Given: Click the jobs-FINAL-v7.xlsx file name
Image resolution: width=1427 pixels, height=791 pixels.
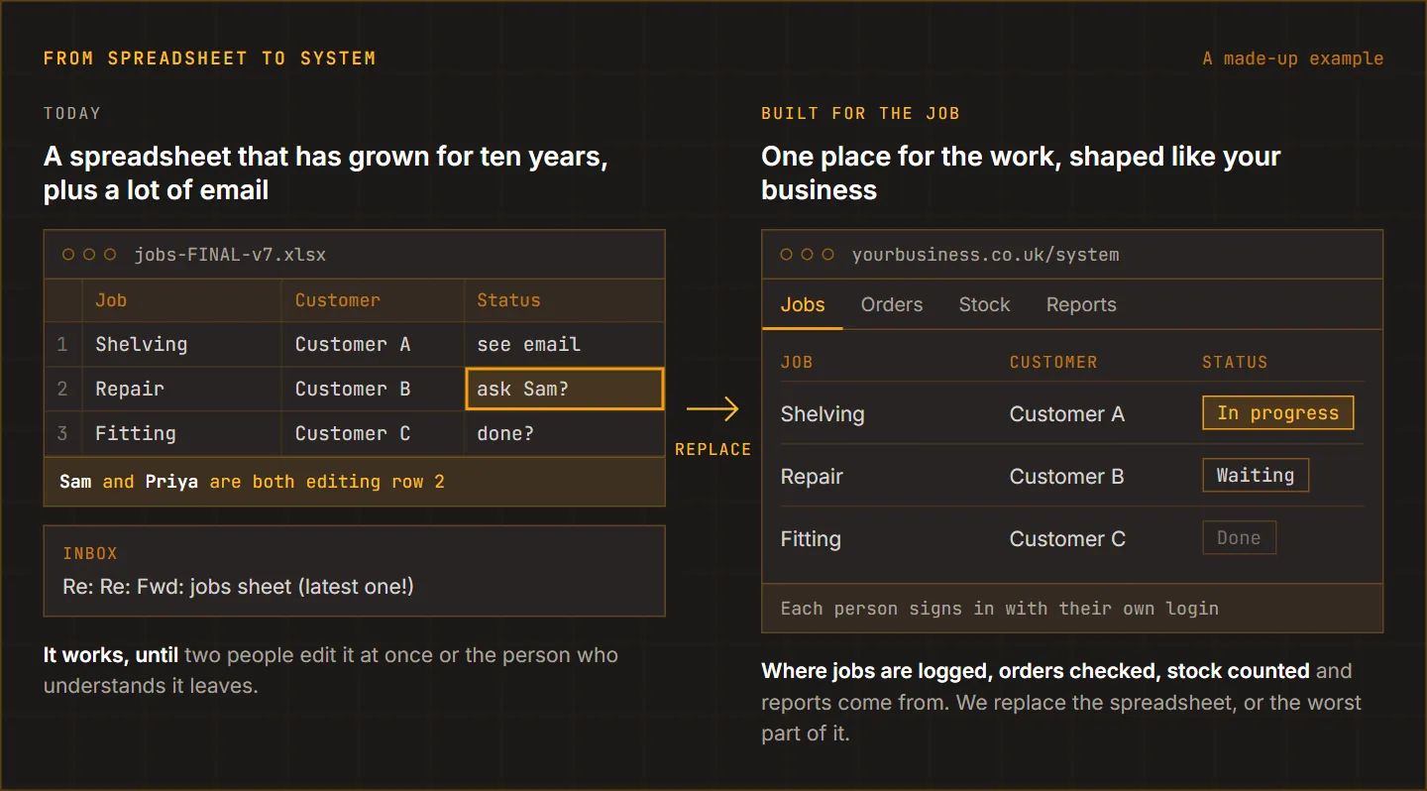Looking at the screenshot, I should pyautogui.click(x=230, y=255).
